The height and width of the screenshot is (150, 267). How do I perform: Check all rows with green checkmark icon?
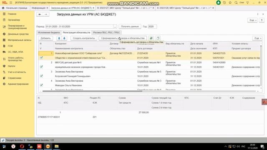click(151, 38)
